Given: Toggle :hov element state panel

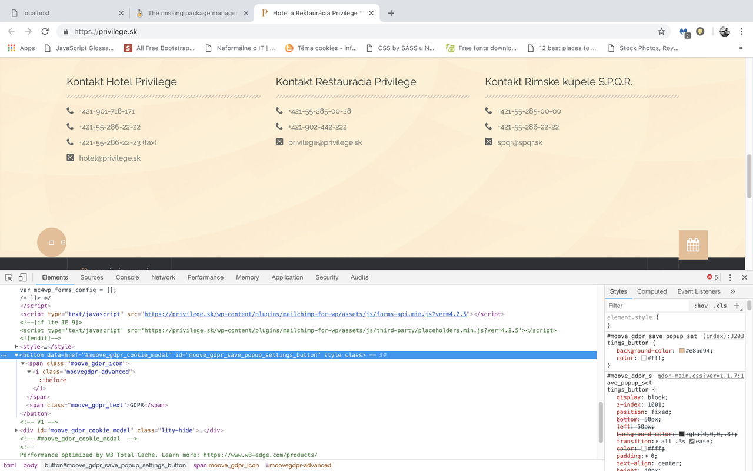Looking at the screenshot, I should [x=701, y=306].
